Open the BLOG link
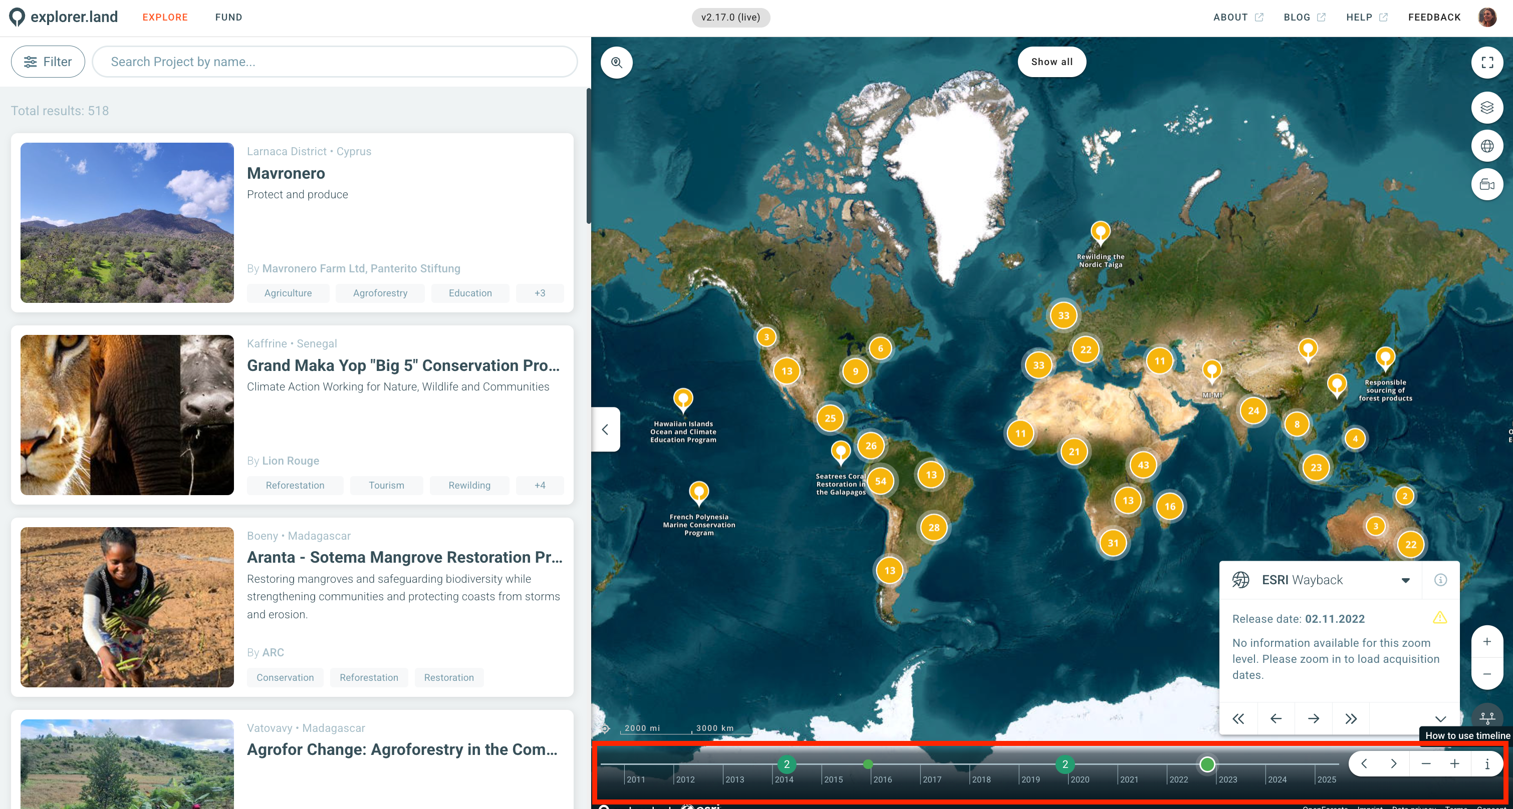 click(x=1304, y=17)
